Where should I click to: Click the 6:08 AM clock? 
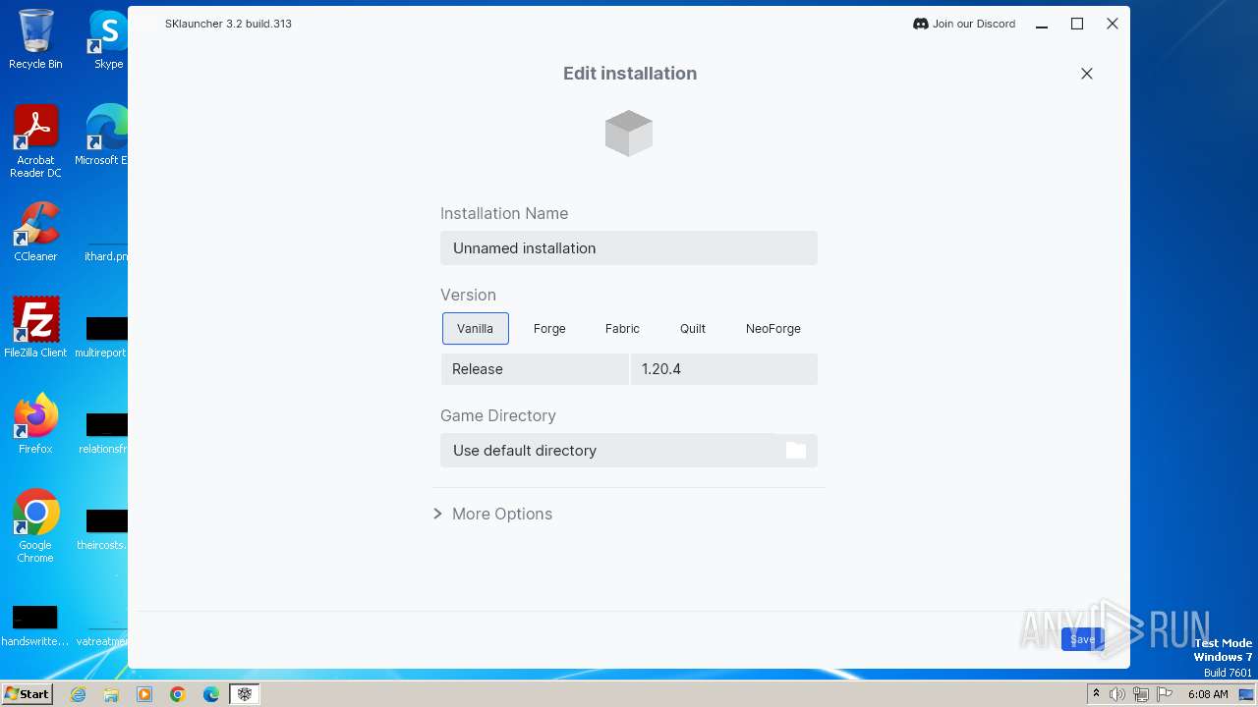[x=1208, y=694]
